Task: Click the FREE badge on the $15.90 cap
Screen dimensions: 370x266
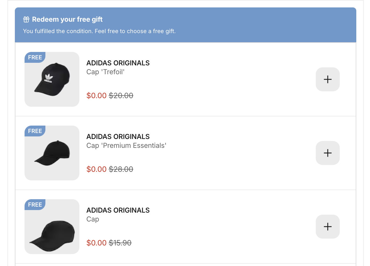Action: [35, 205]
